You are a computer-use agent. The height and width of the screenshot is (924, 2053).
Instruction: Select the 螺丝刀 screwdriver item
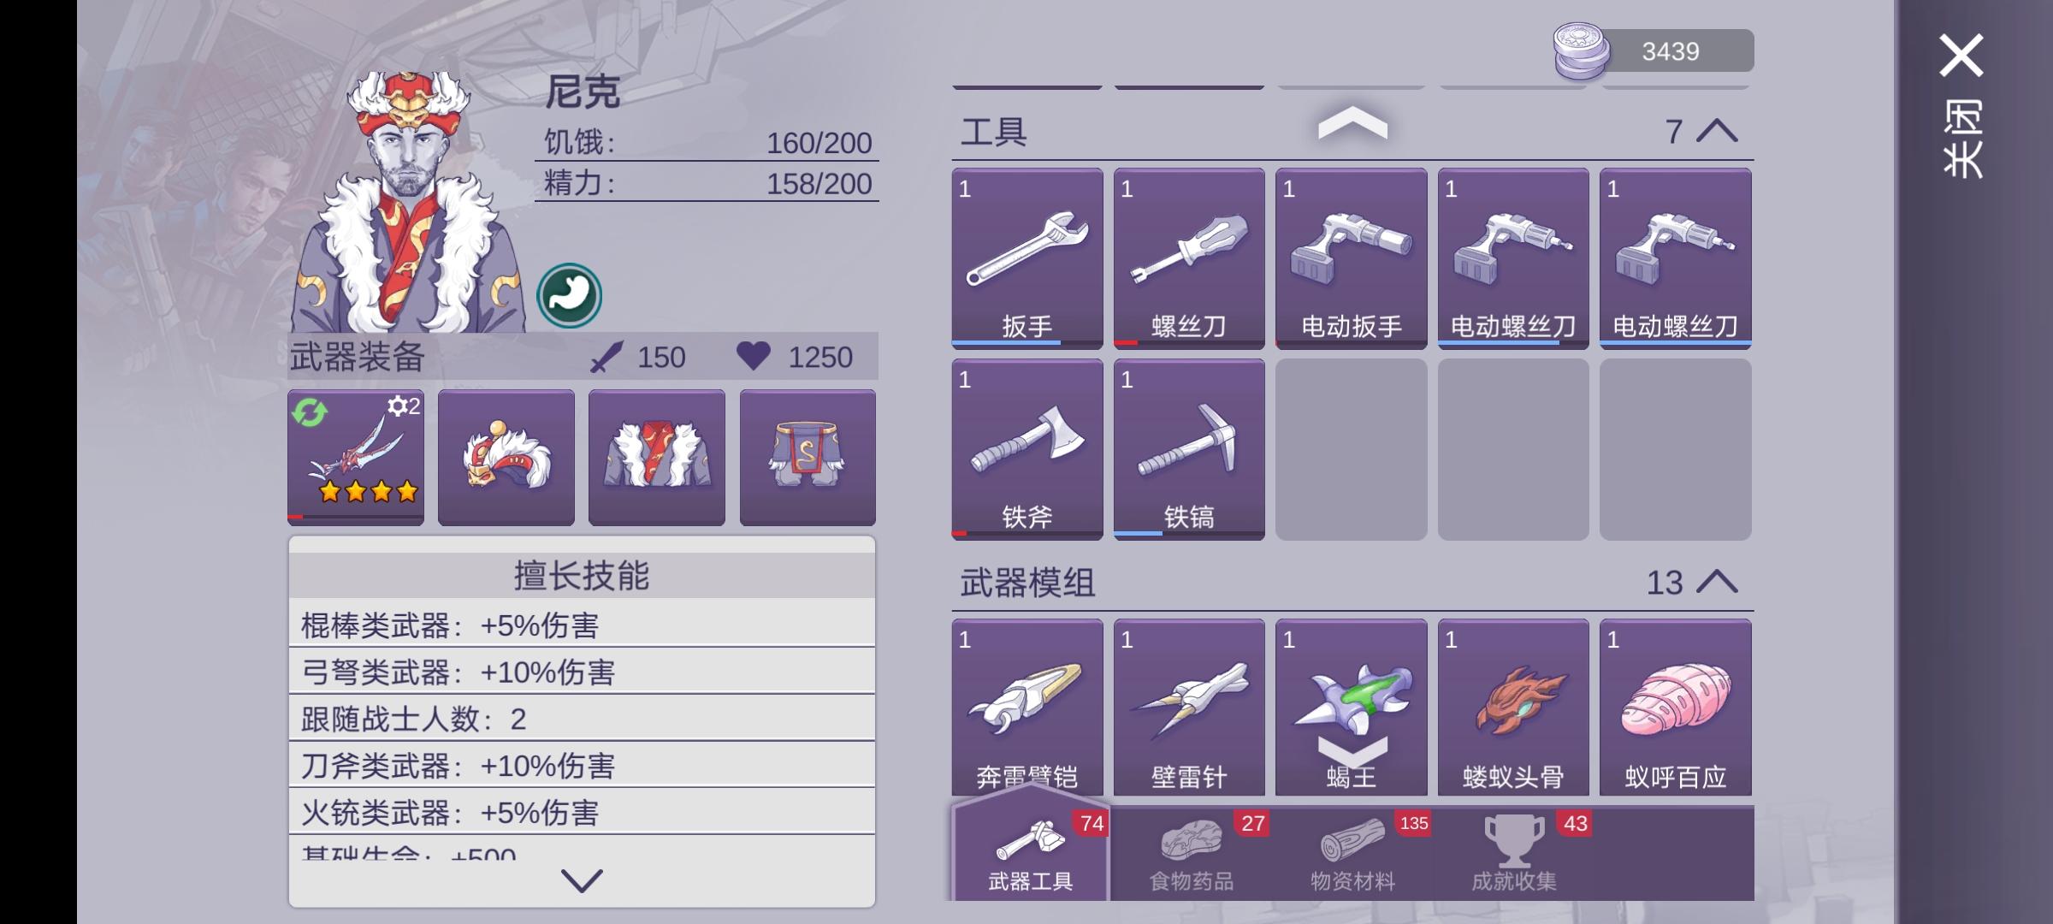point(1189,258)
